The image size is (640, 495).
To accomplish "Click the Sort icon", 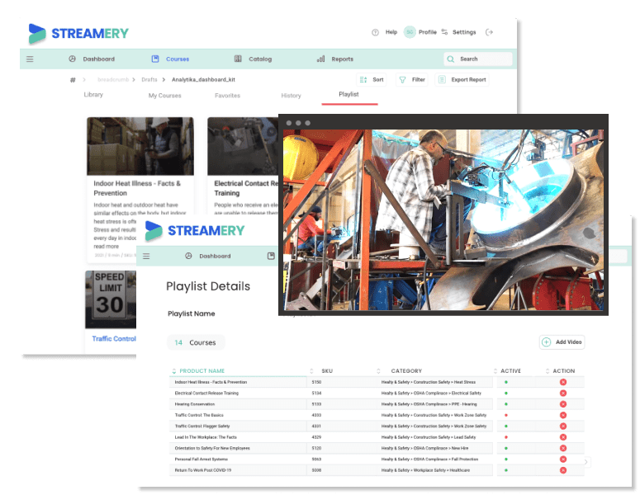I will (x=363, y=80).
